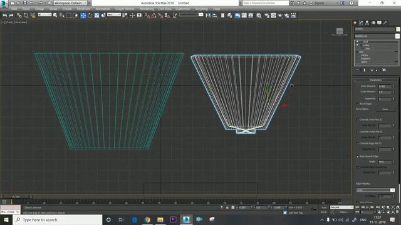Choose the Select Object tool
This screenshot has height=225, width=401.
55,16
